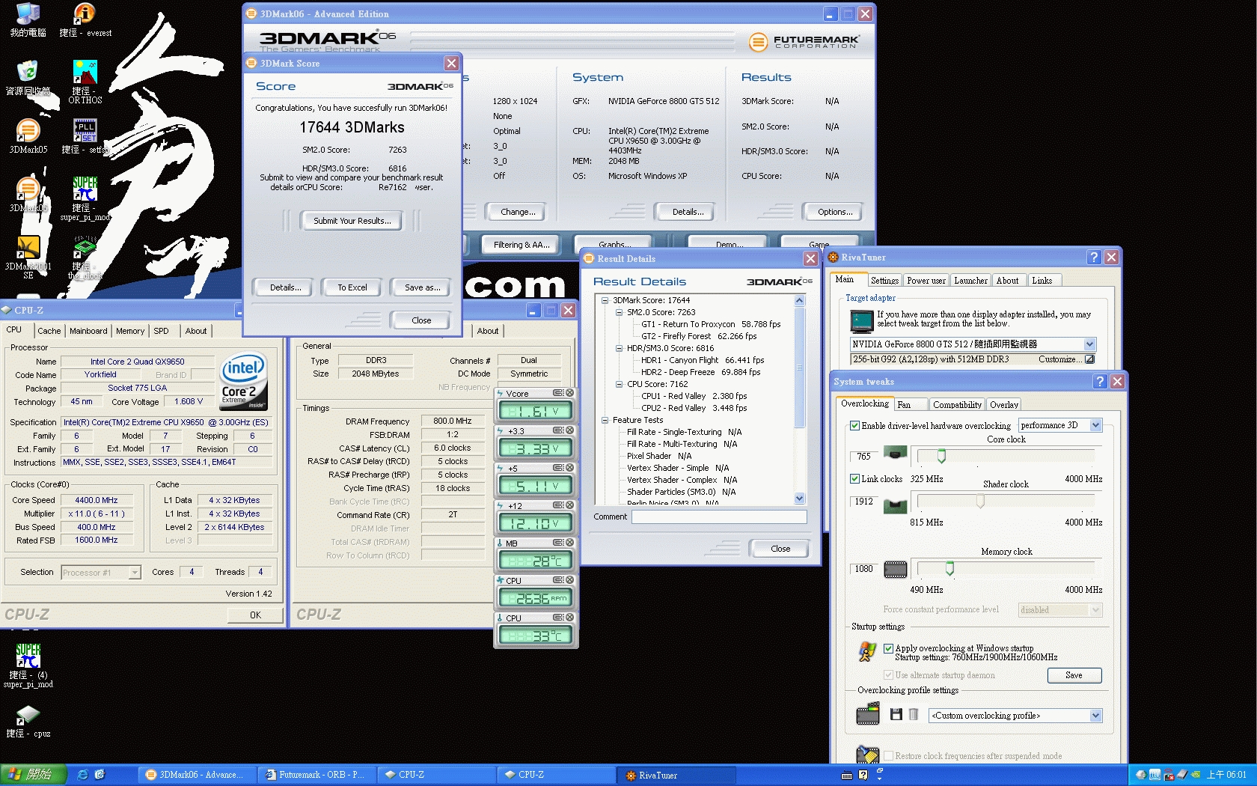Click the Core clock value field 765
Image resolution: width=1257 pixels, height=786 pixels.
point(863,456)
